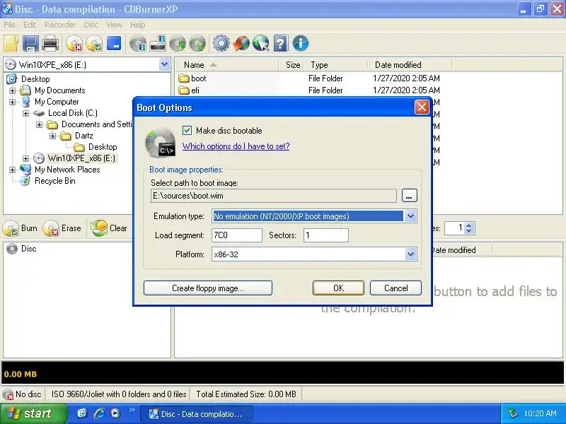
Task: Click the blue About info toolbar icon
Action: 300,44
